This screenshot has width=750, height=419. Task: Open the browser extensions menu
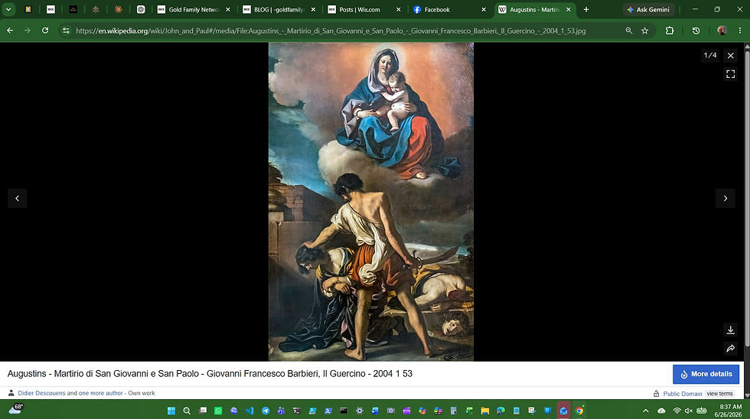tap(670, 31)
